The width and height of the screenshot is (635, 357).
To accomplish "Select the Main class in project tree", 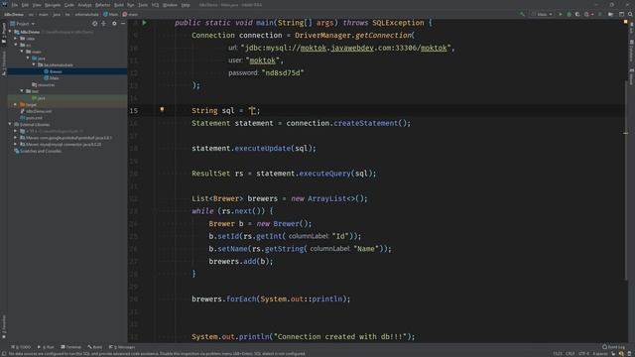I will click(x=51, y=78).
